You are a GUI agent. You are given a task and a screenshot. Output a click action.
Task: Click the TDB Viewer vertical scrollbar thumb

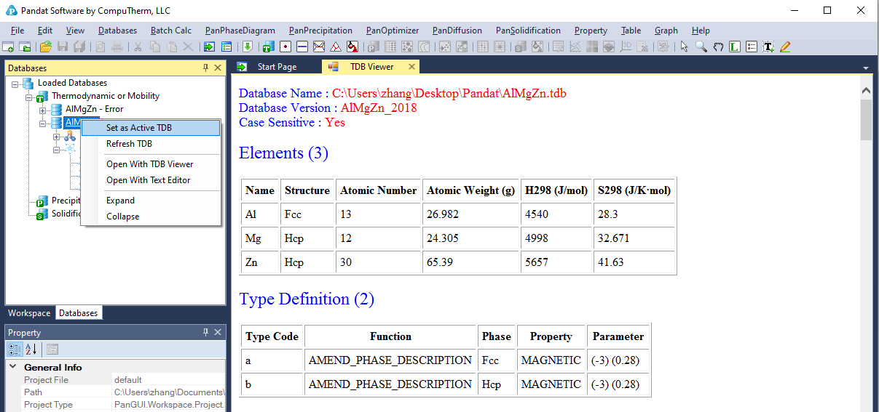[x=866, y=120]
